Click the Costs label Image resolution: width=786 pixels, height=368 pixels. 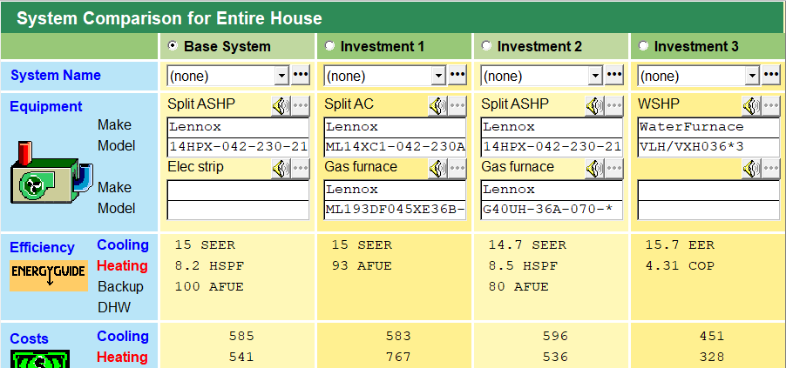pos(29,339)
